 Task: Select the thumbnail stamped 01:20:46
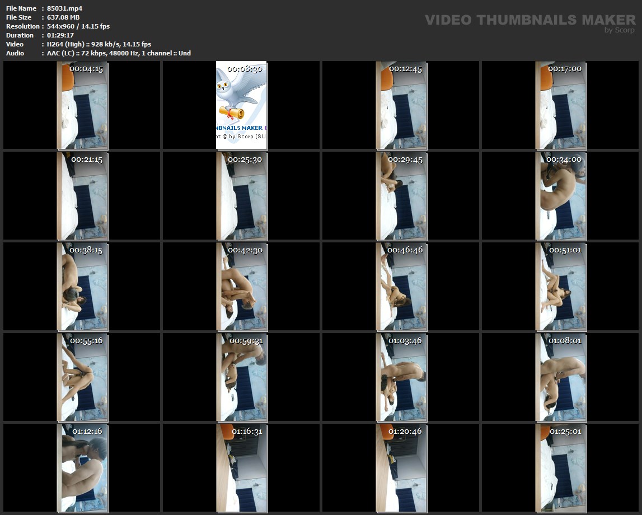(401, 469)
